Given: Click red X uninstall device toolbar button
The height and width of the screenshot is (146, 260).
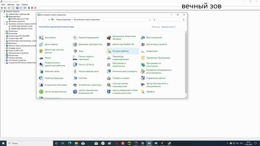Looking at the screenshot, I should click(x=32, y=8).
